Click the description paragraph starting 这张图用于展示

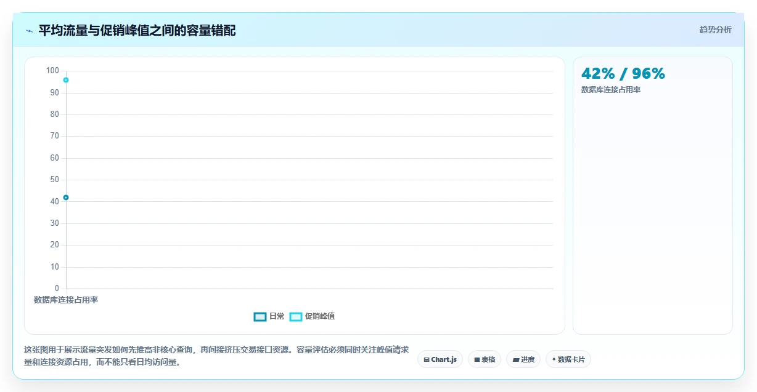point(216,356)
